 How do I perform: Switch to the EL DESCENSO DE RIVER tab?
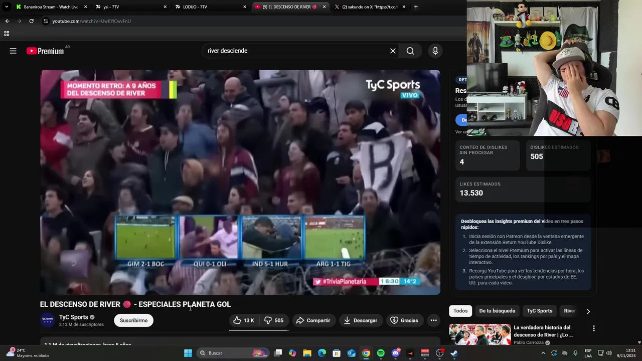(290, 7)
